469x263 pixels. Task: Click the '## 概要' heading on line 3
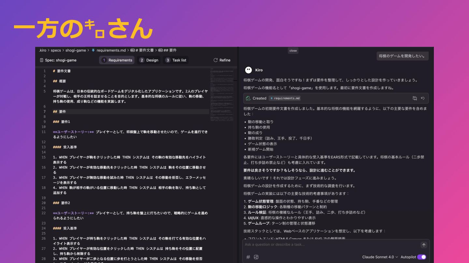[59, 81]
